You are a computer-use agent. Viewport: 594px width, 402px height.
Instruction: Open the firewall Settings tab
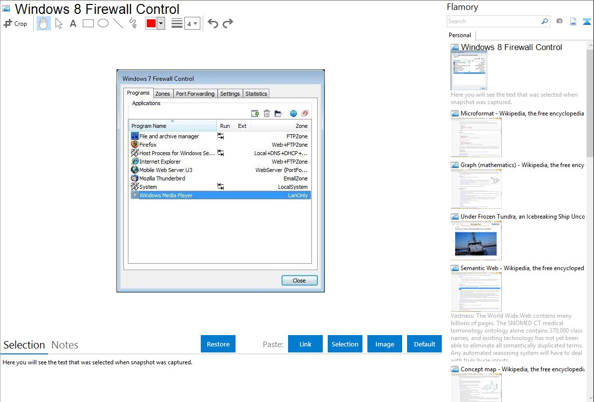230,94
